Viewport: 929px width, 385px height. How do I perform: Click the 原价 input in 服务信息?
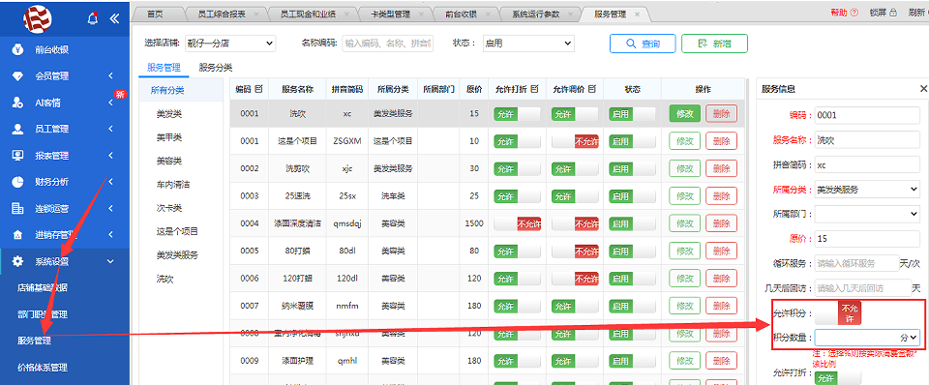[x=867, y=239]
